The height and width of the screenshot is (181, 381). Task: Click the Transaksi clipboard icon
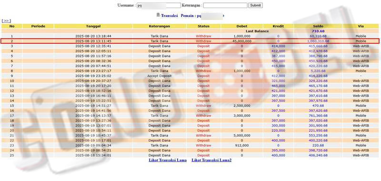[158, 15]
